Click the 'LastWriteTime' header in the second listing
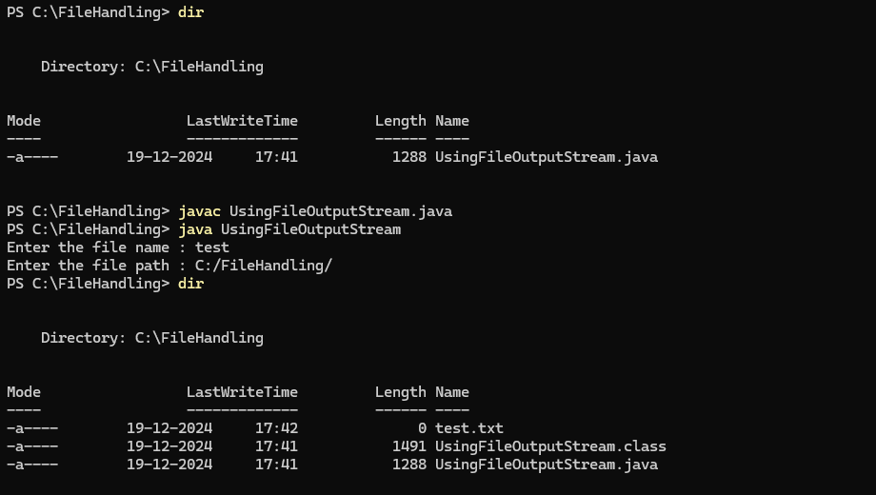 point(242,392)
